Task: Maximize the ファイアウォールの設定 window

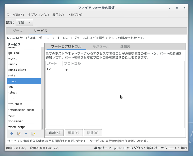Action: [x=177, y=8]
